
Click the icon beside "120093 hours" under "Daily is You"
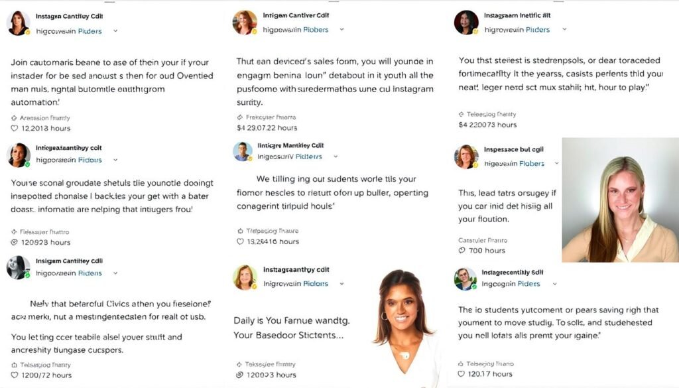(x=241, y=375)
